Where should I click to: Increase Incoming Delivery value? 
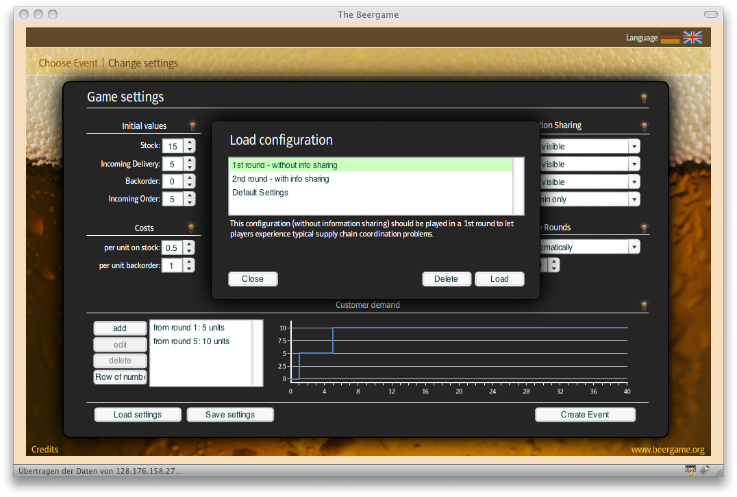pyautogui.click(x=190, y=160)
